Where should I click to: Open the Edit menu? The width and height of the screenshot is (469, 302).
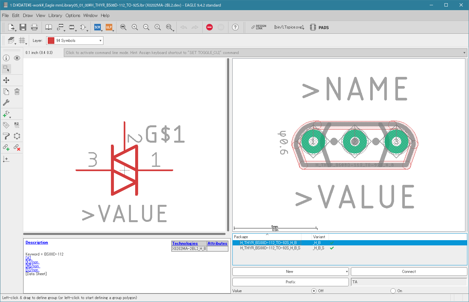16,15
